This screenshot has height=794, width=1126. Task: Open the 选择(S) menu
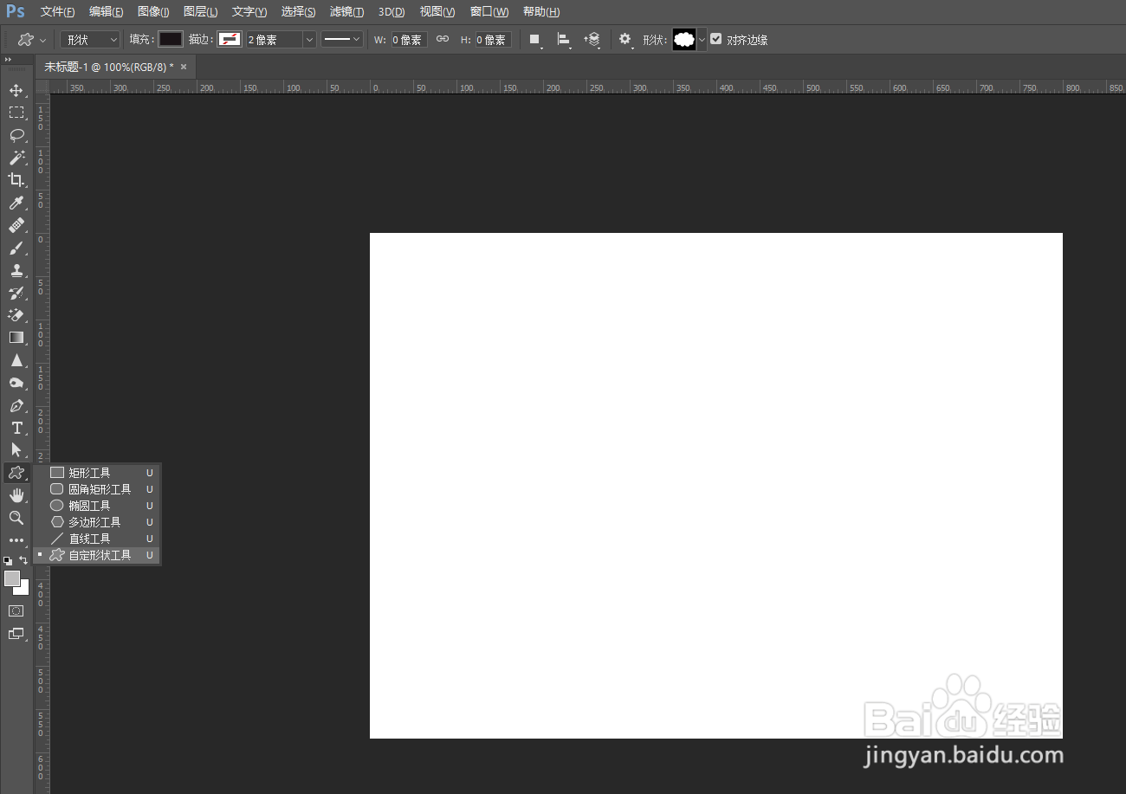coord(299,12)
